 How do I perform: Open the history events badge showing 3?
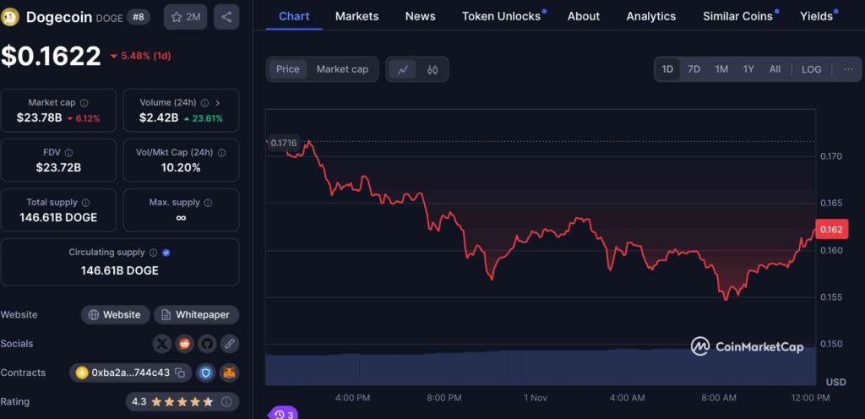283,413
